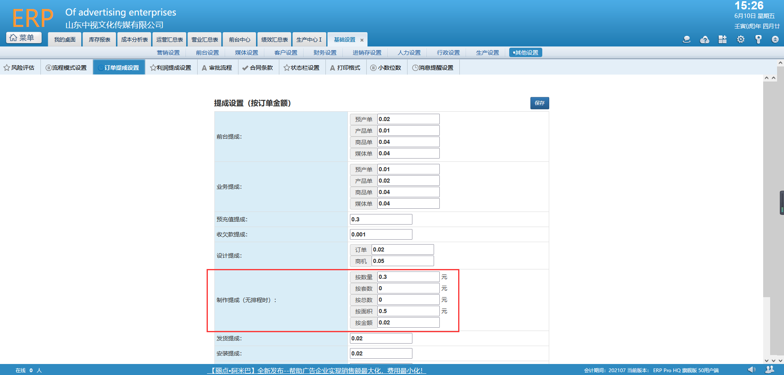The width and height of the screenshot is (784, 375).
Task: Click outer scrollbar up arrow at top right
Action: (780, 63)
